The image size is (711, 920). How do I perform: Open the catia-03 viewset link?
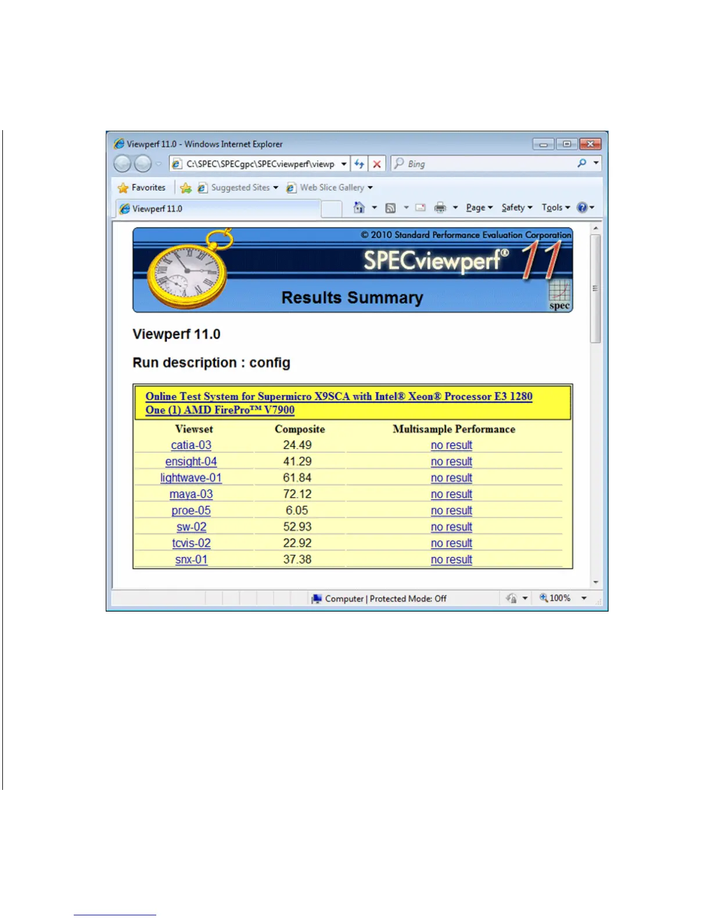191,445
